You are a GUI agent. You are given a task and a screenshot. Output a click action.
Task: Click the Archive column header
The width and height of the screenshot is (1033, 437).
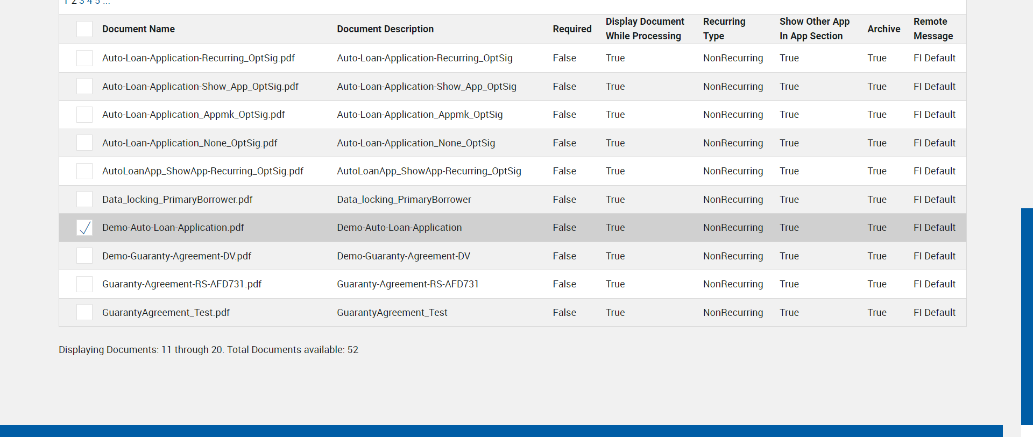(883, 29)
